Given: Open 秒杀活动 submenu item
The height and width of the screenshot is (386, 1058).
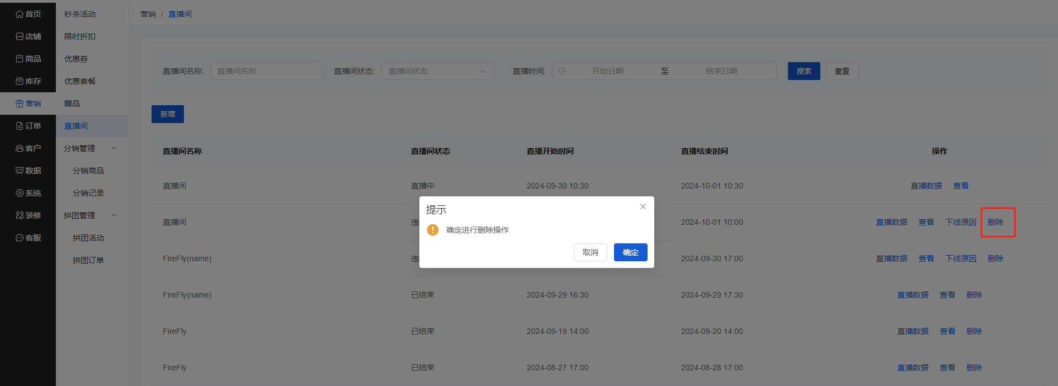Looking at the screenshot, I should [80, 14].
